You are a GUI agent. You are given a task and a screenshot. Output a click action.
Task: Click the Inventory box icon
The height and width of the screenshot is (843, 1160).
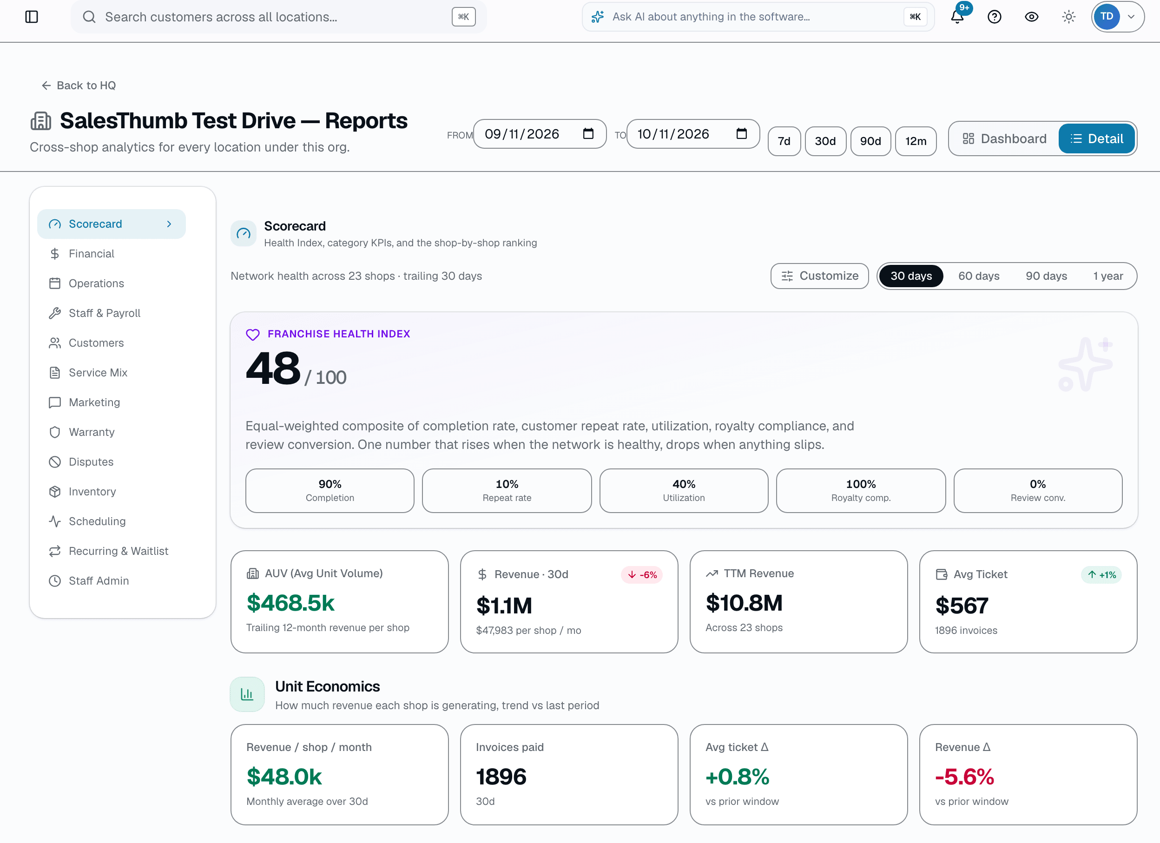click(x=55, y=492)
